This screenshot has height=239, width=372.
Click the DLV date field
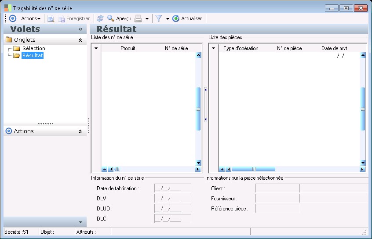(x=173, y=199)
